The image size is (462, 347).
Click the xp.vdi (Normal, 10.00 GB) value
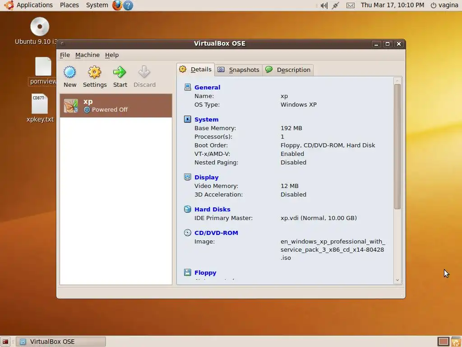[319, 218]
